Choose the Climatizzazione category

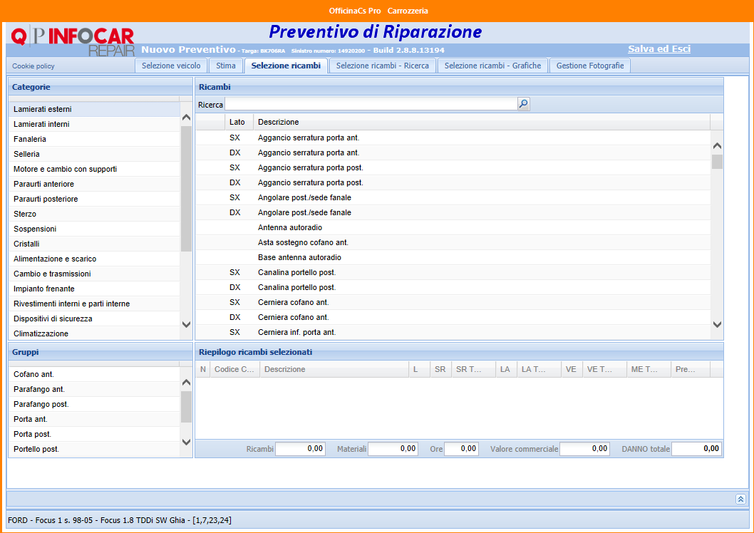click(94, 333)
